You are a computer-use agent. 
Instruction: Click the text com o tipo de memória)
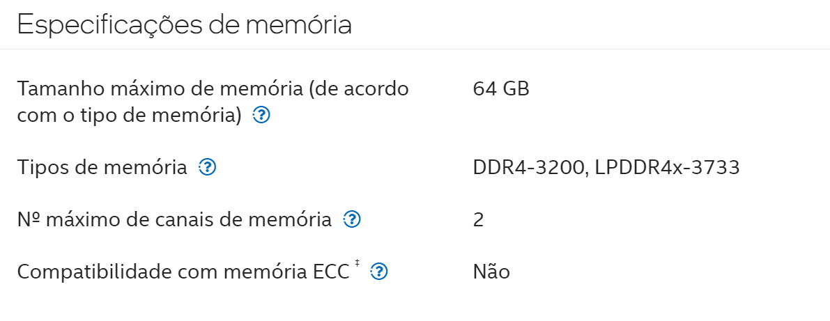(x=129, y=115)
